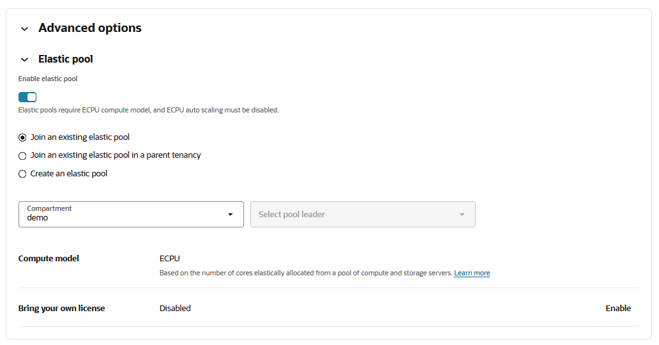This screenshot has height=345, width=659.
Task: Click the elastic pools ECPU requirement note
Action: [x=148, y=110]
